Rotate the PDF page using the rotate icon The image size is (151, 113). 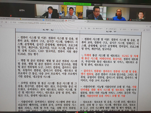tap(85, 28)
